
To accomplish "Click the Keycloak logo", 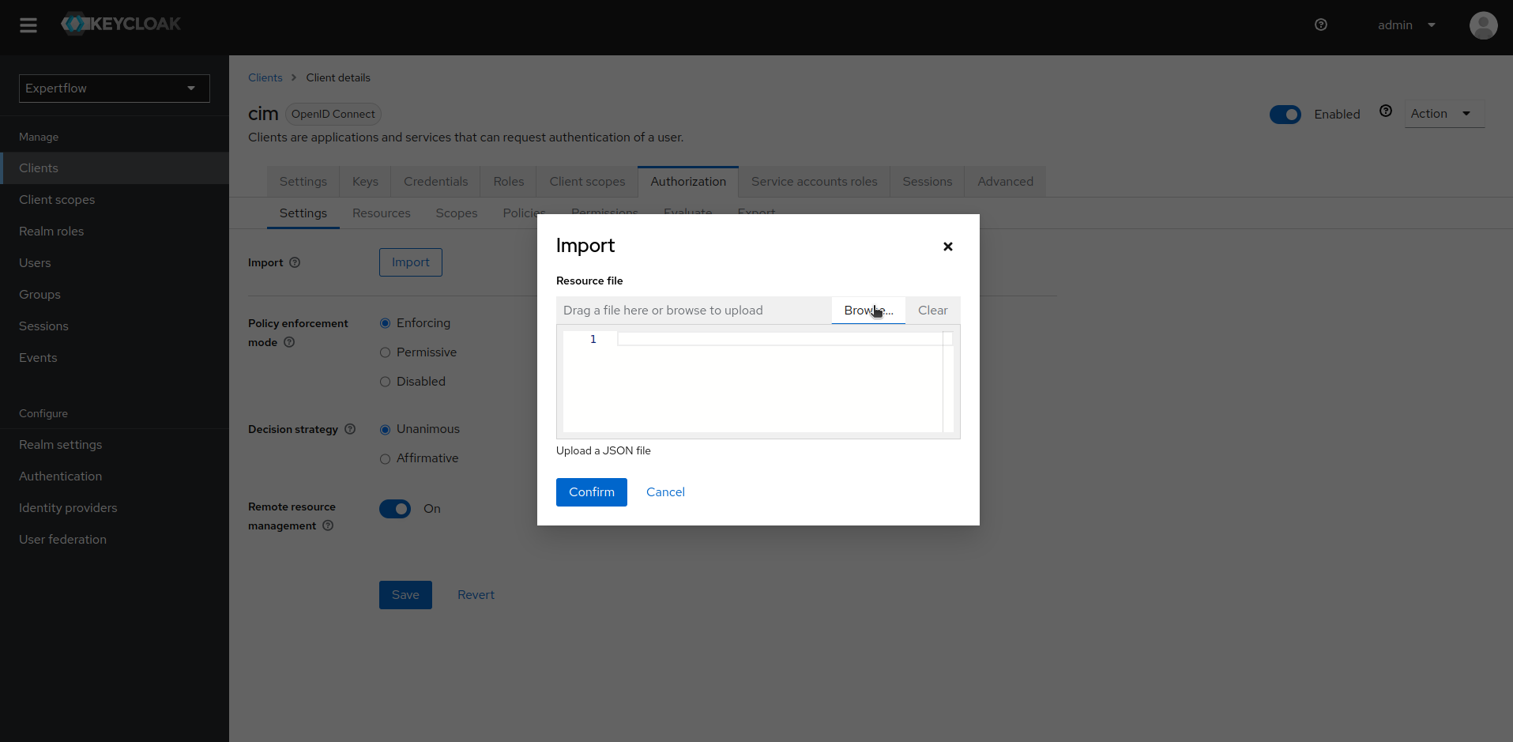I will click(120, 24).
